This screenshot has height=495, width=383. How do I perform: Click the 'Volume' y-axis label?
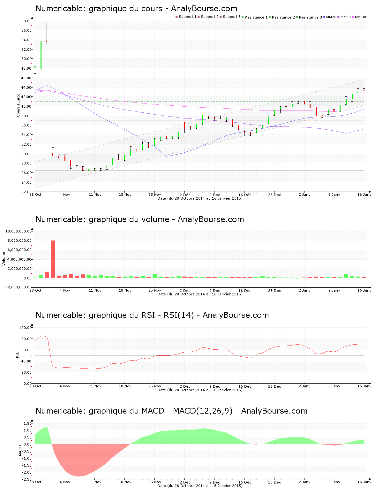pos(4,259)
